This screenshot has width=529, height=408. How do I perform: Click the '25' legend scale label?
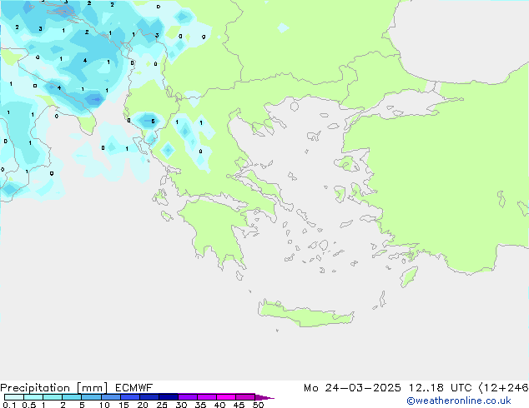[x=162, y=405]
